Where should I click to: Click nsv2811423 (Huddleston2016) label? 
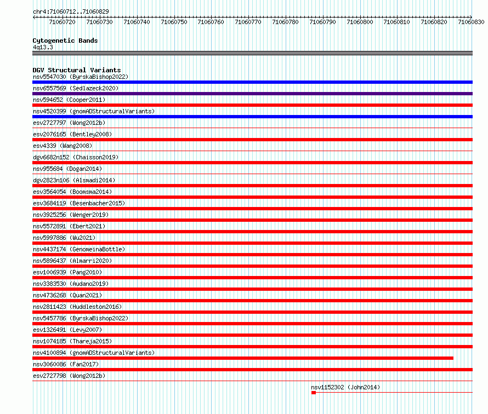point(77,307)
